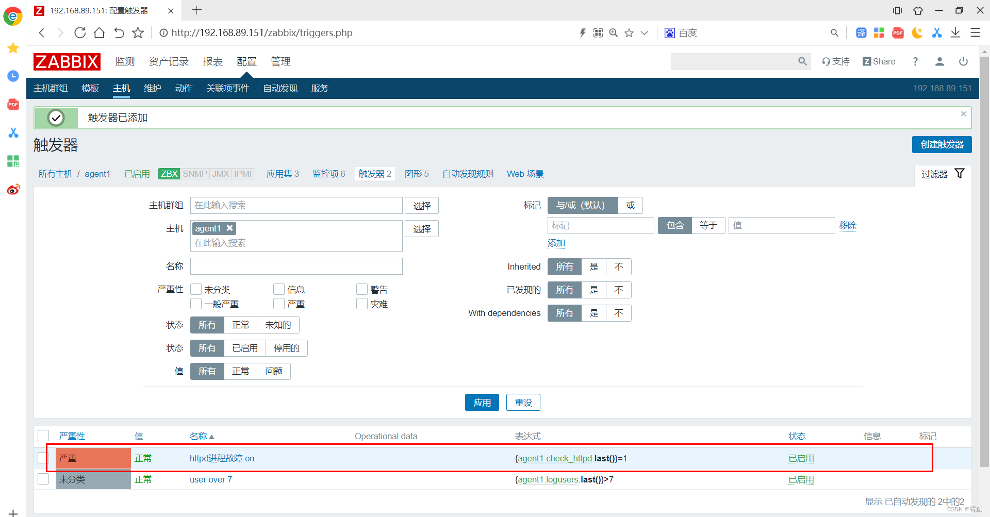Reload the page with refresh icon

[80, 33]
